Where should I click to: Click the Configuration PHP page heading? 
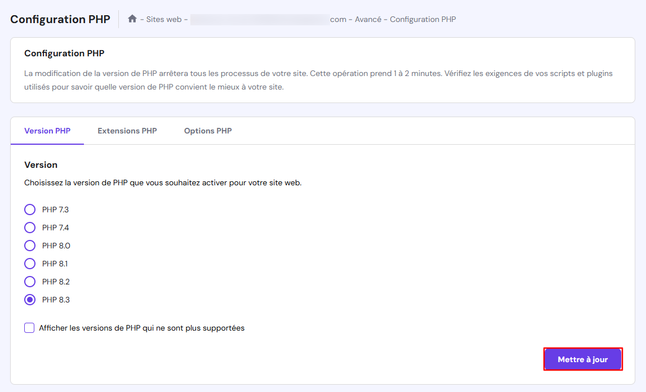point(60,19)
